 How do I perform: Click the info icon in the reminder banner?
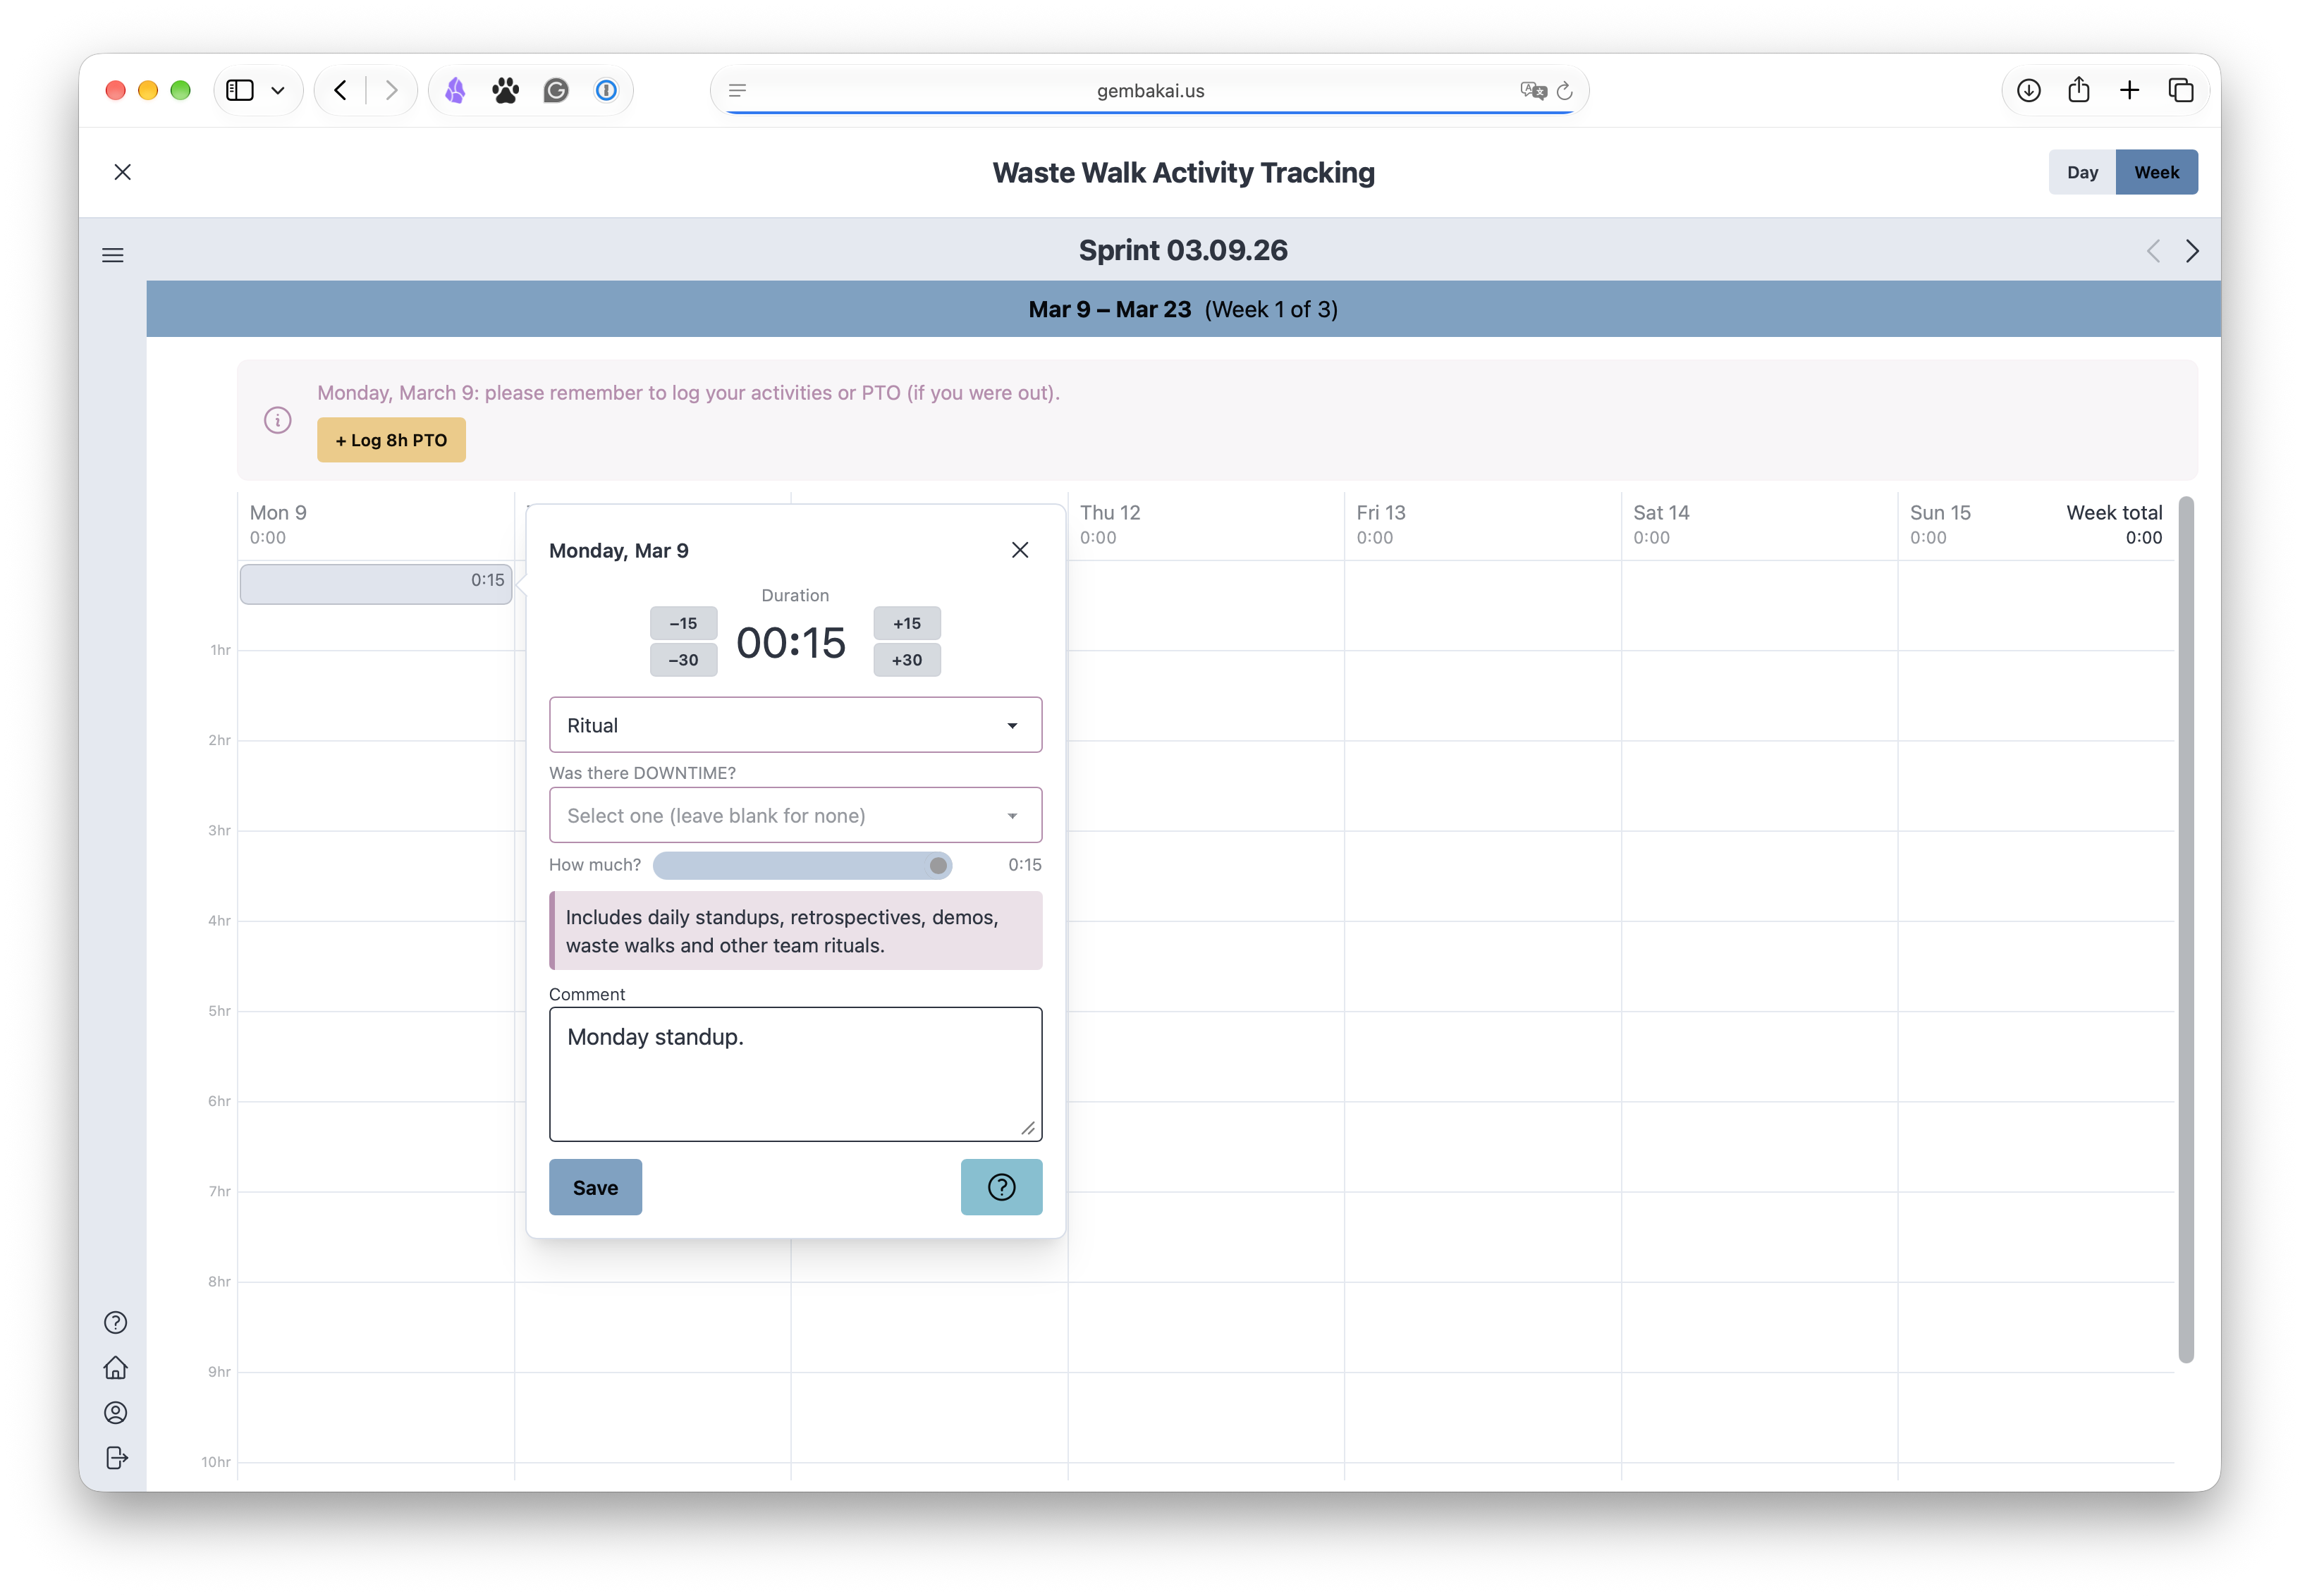tap(278, 420)
